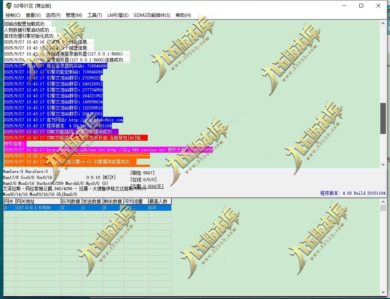Image resolution: width=390 pixels, height=299 pixels.
Task: Click log line 商业登录器购买QQ: 718846686
Action: [x=55, y=66]
